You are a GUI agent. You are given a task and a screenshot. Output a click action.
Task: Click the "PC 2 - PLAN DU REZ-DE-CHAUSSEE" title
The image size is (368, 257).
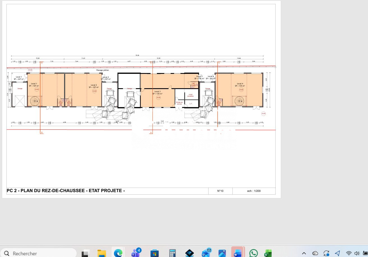coord(66,191)
